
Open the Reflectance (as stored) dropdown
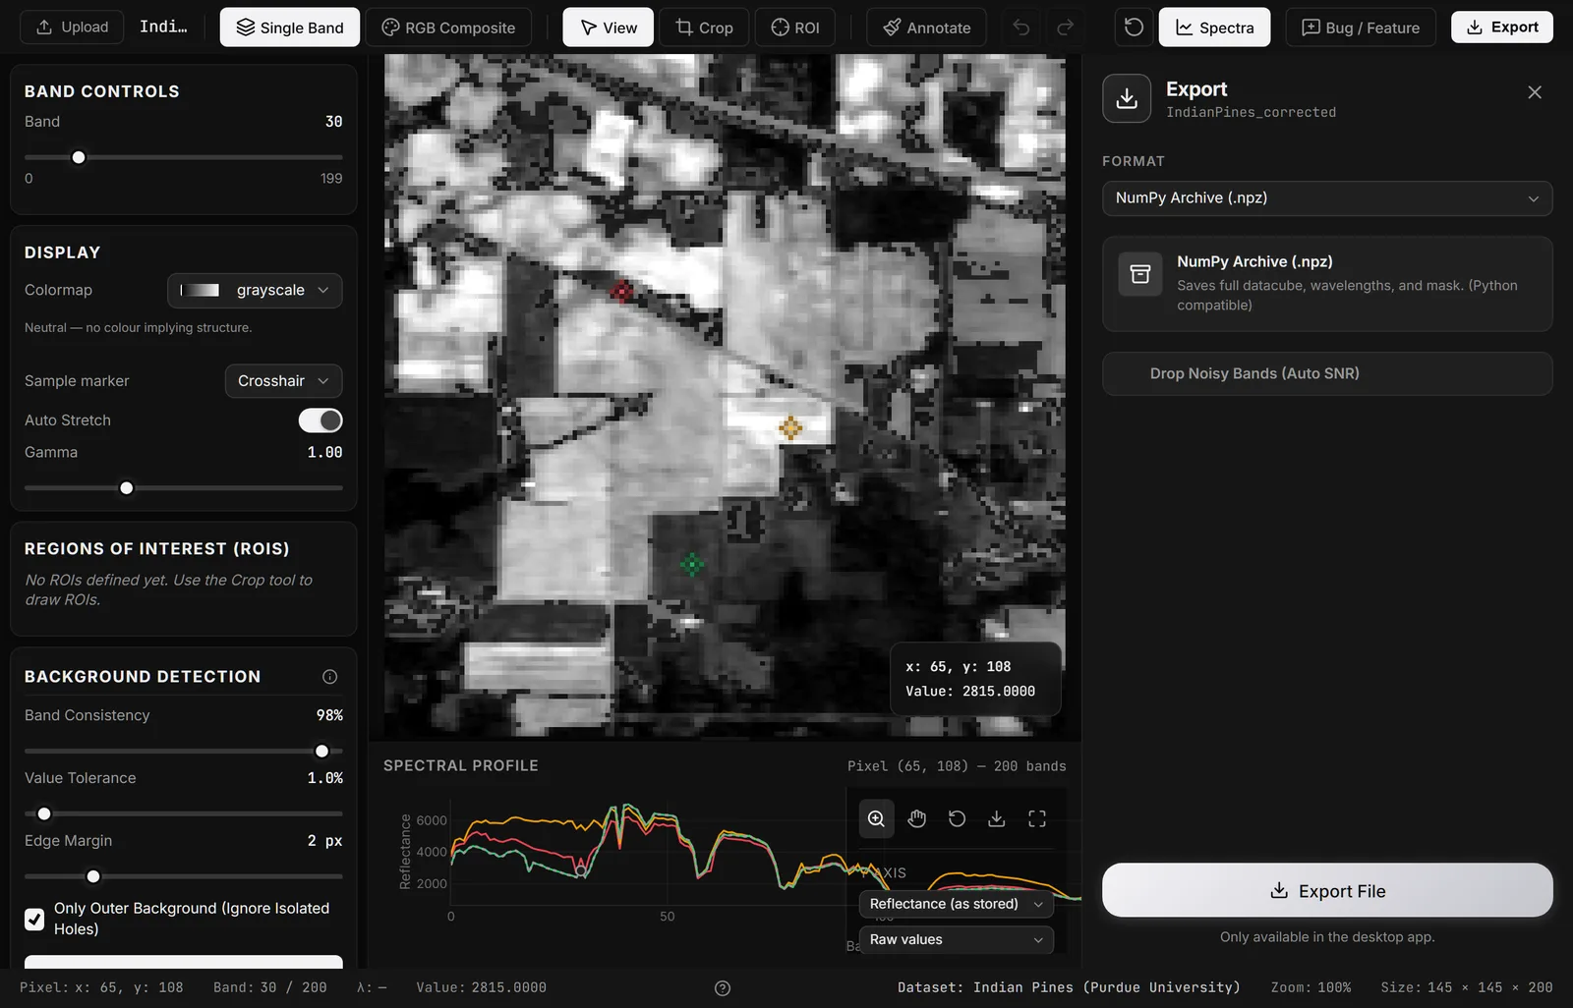[x=957, y=904]
